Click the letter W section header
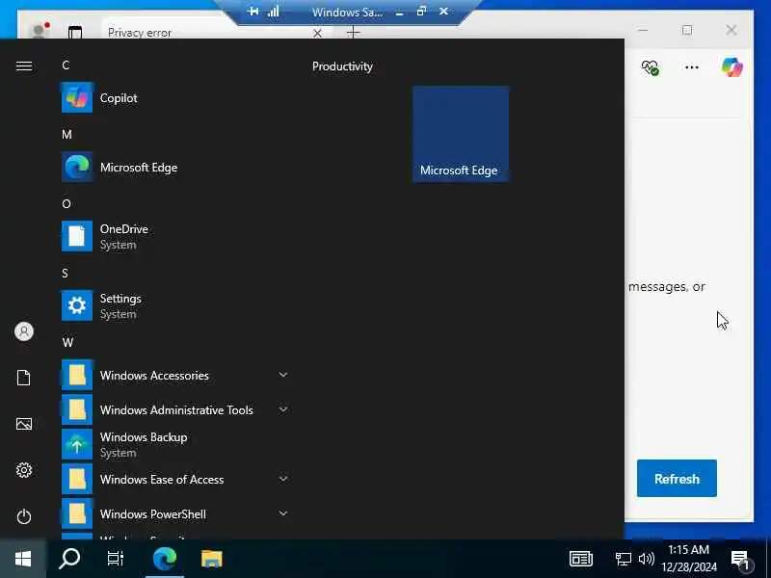 point(67,343)
